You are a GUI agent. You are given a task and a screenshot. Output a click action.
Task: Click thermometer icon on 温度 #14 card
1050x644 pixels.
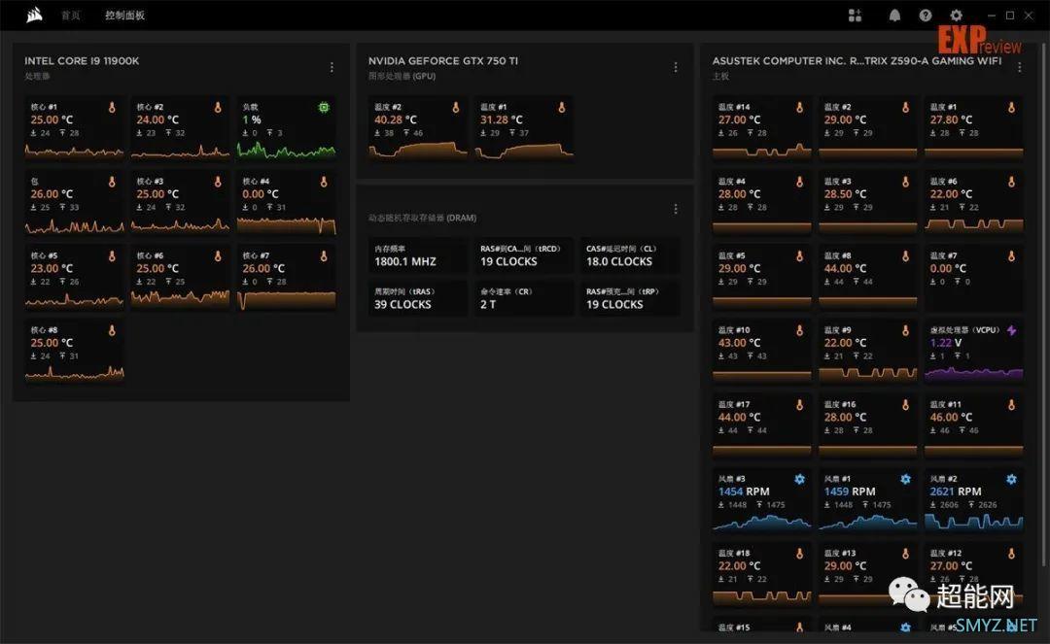(x=799, y=107)
